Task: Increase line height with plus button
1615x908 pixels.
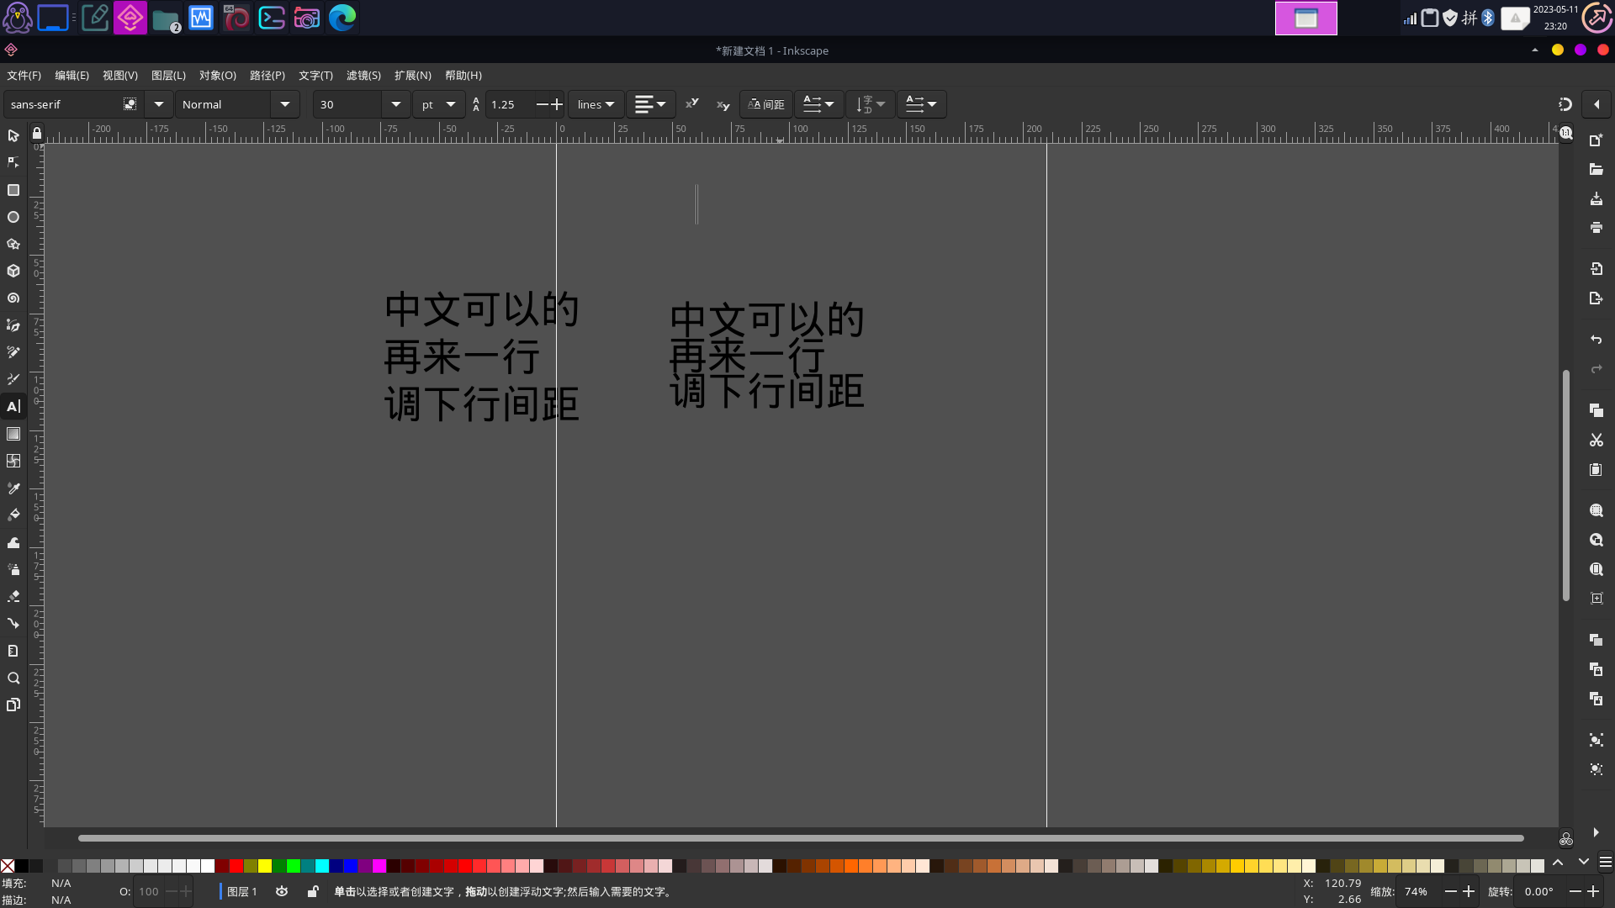Action: pos(556,104)
